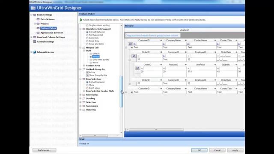Image resolution: width=274 pixels, height=154 pixels.
Task: Click the Scrolling category icon
Action: pos(84,98)
